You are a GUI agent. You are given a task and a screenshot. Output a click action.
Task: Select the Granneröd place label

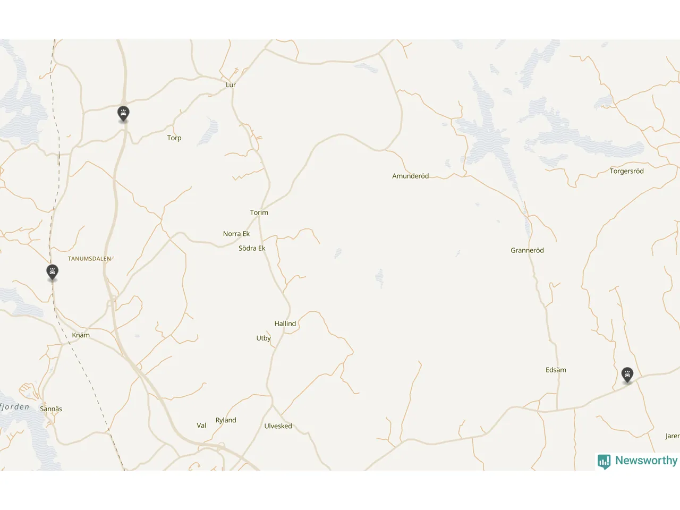tap(527, 250)
